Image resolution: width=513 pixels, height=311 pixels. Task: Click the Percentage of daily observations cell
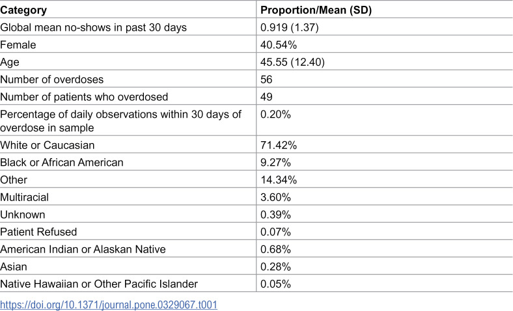click(x=120, y=120)
